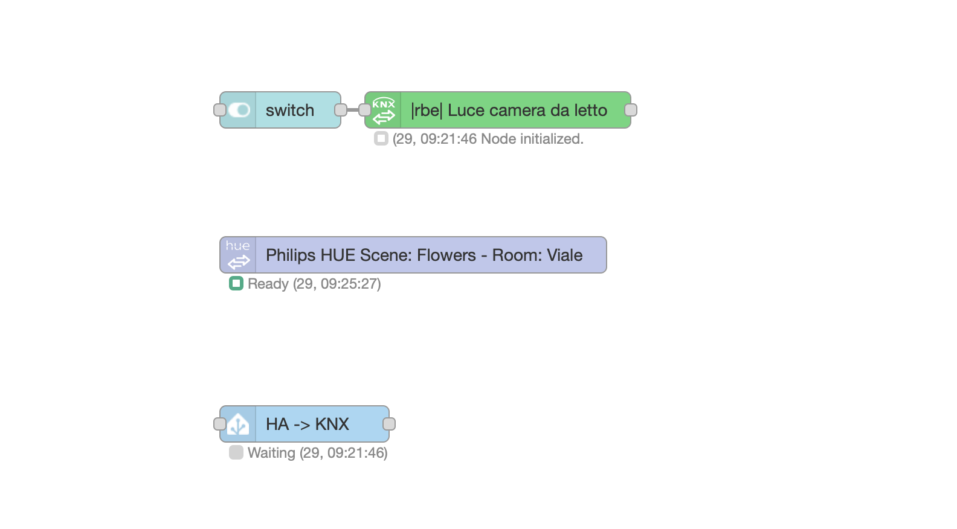Click the grey Waiting status square
The width and height of the screenshot is (957, 529).
(236, 452)
